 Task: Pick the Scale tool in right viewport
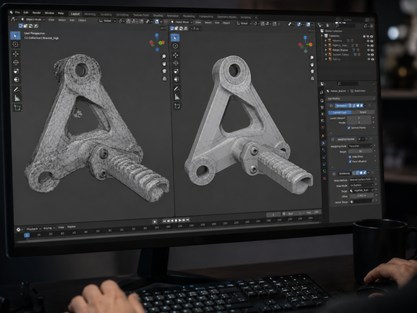pos(176,71)
